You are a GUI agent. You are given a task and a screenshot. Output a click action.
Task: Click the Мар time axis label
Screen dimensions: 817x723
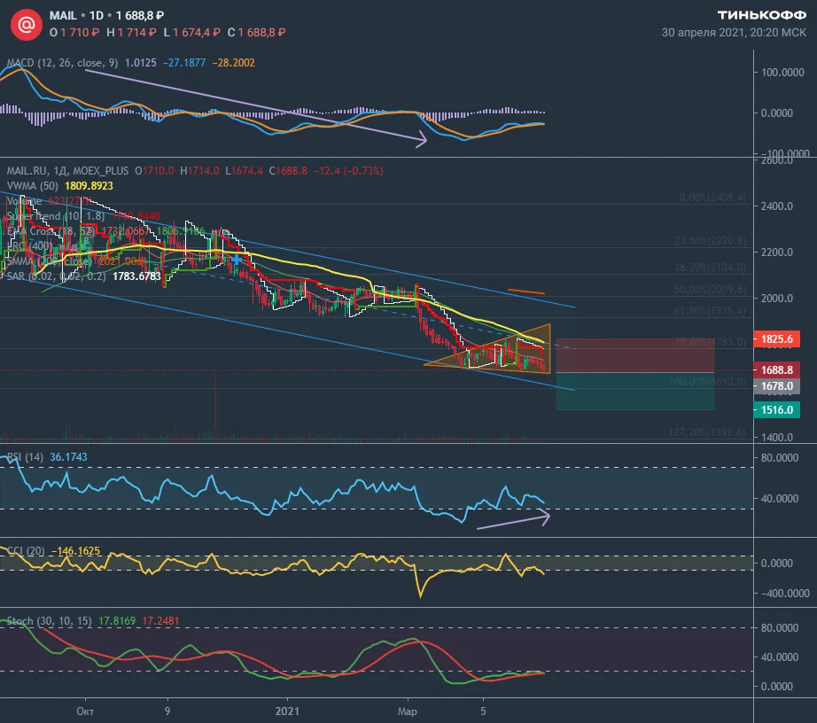[x=407, y=711]
